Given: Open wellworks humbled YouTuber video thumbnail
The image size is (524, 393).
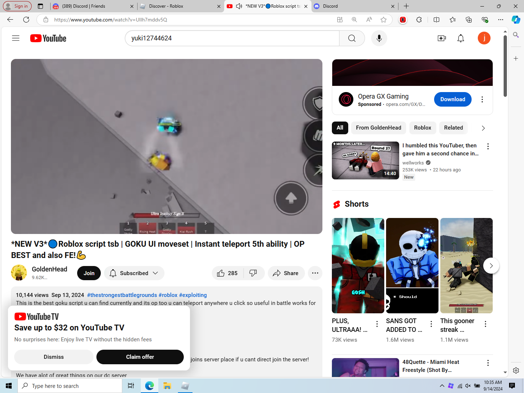Looking at the screenshot, I should point(365,160).
